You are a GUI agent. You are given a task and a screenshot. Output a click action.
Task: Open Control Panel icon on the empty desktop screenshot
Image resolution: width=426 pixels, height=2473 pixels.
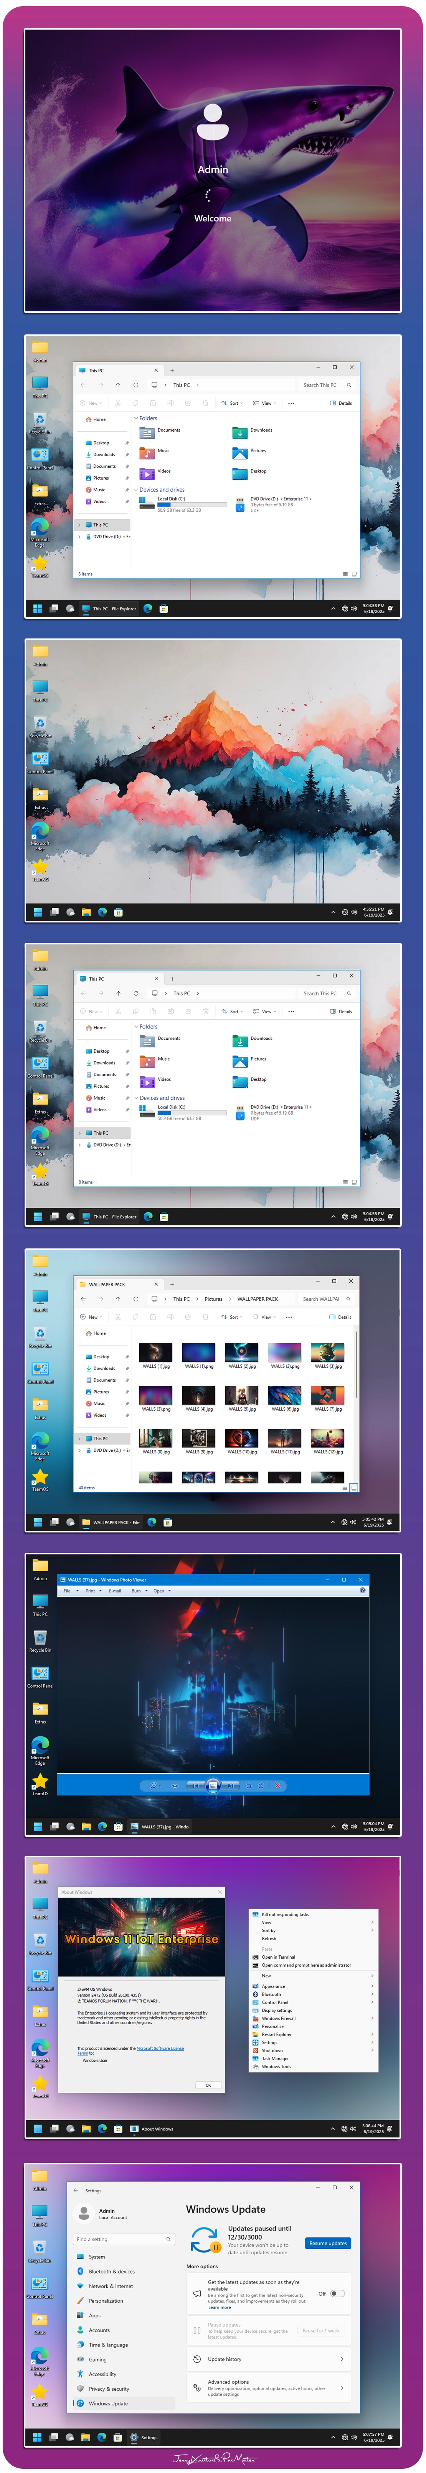(x=40, y=762)
